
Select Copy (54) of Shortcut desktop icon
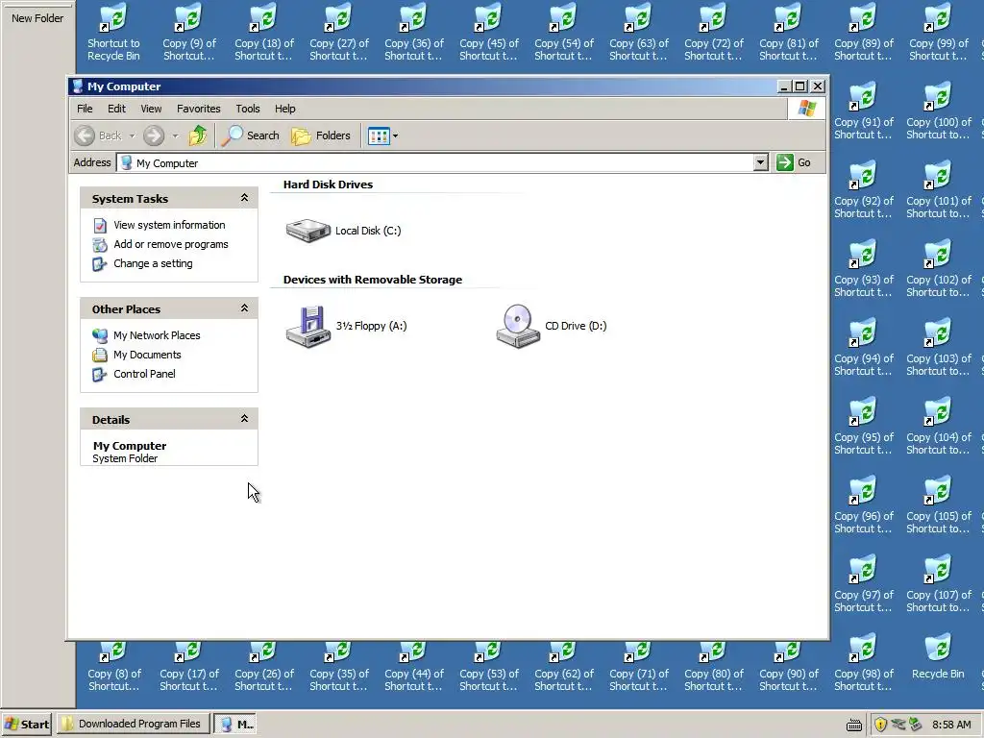coord(563,32)
